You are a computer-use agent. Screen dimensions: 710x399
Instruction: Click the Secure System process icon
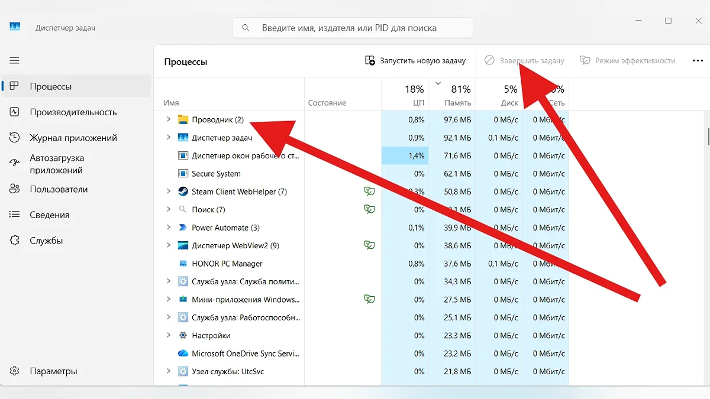coord(183,174)
